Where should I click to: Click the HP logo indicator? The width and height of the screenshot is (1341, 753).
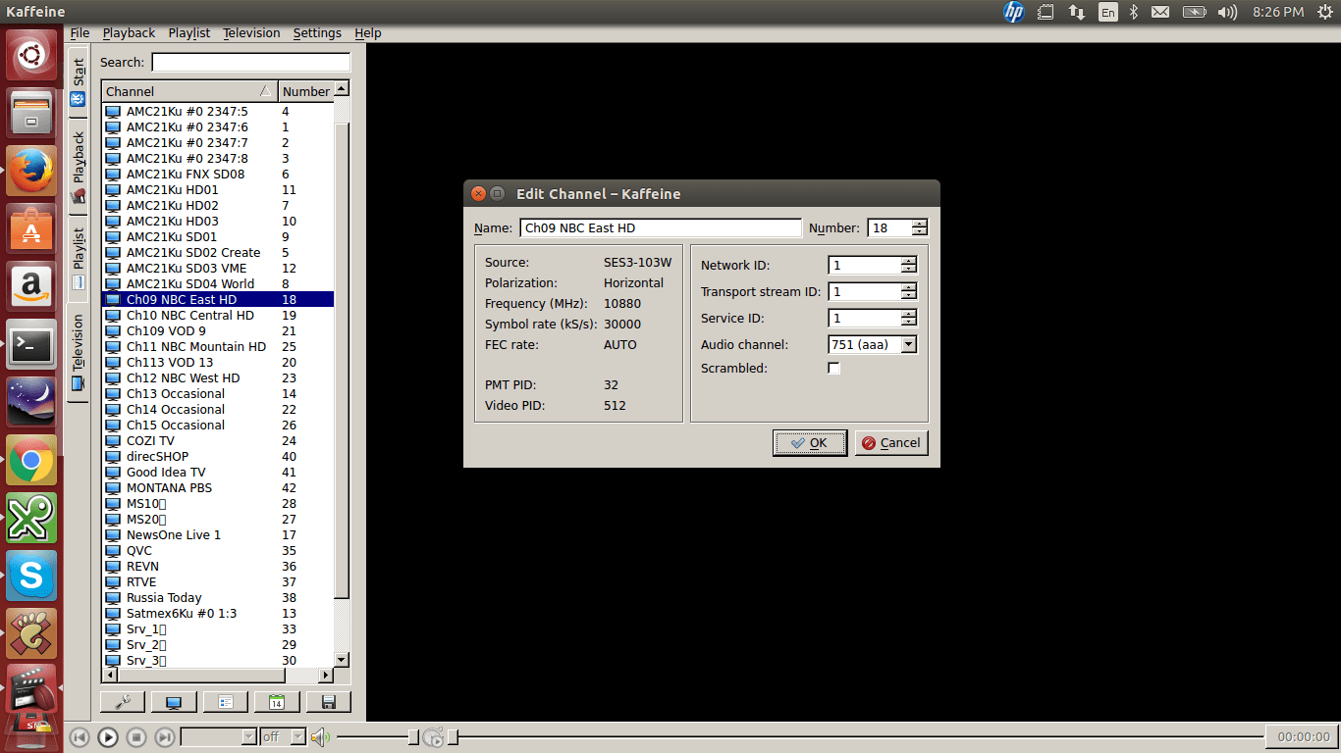1013,12
